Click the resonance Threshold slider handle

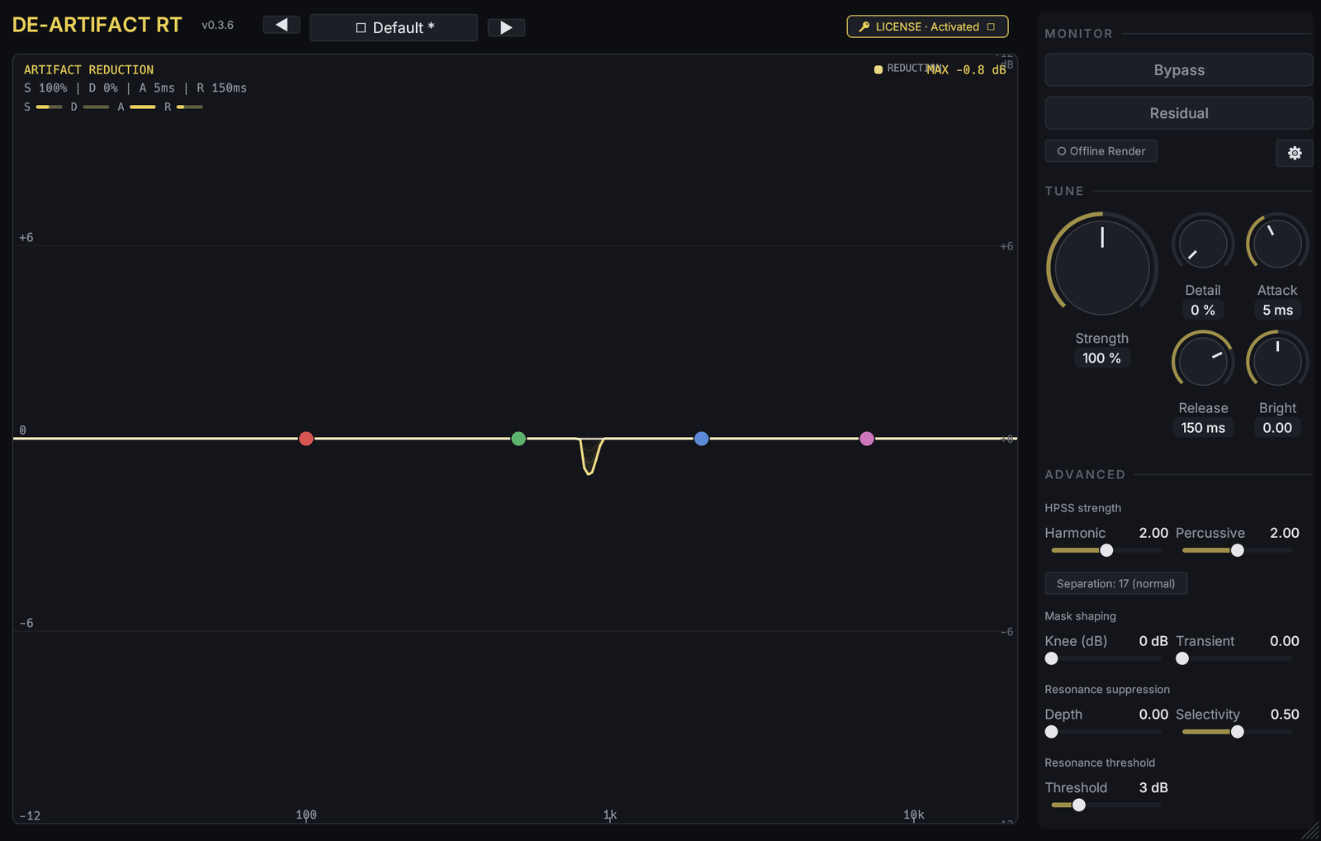pyautogui.click(x=1079, y=805)
